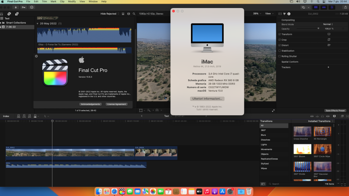This screenshot has height=196, width=349.
Task: Click the browser search magnifier icon
Action: click(134, 14)
